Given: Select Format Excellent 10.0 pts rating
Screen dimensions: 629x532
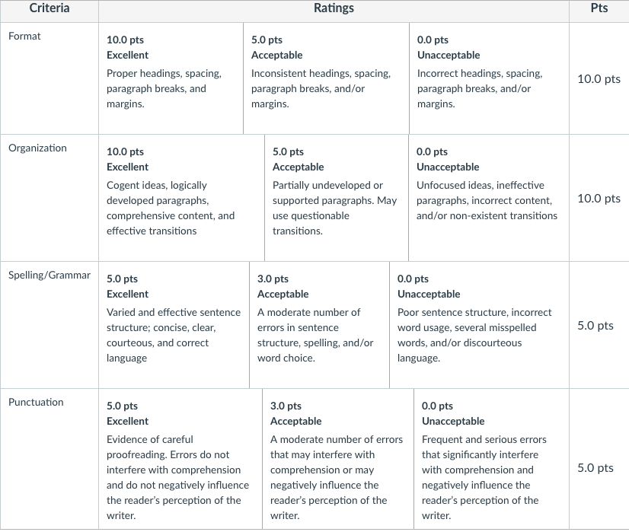Looking at the screenshot, I should pos(171,78).
